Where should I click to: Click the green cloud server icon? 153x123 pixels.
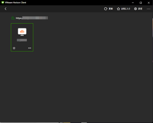(x=13, y=18)
